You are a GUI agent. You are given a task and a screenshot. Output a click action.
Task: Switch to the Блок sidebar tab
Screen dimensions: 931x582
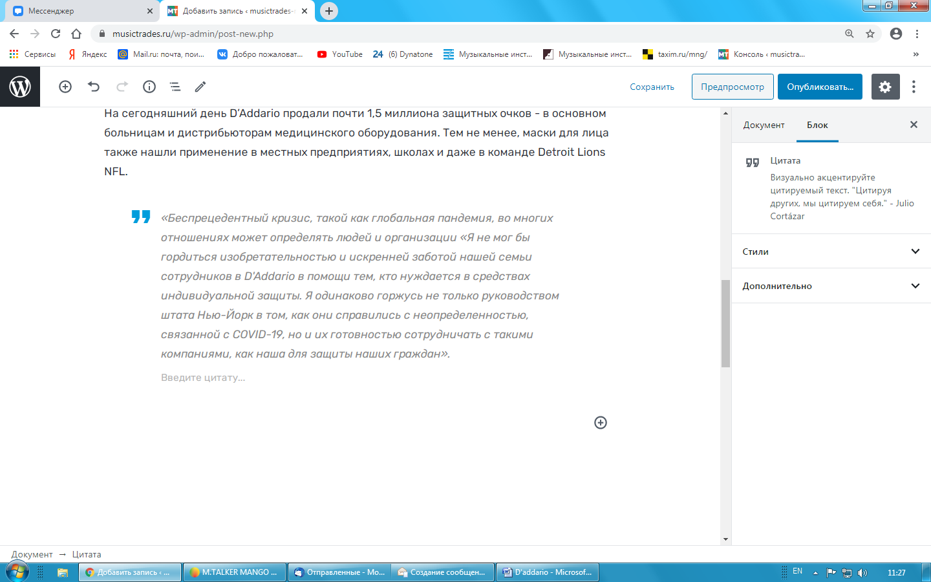coord(817,125)
